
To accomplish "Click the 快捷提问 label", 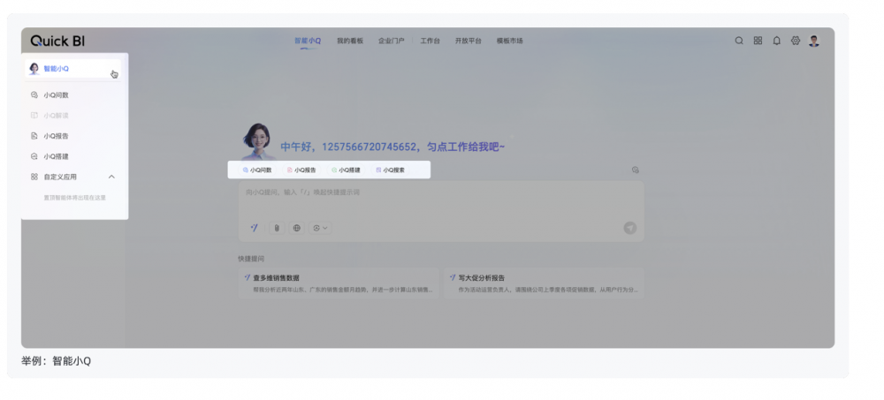I will pos(251,259).
